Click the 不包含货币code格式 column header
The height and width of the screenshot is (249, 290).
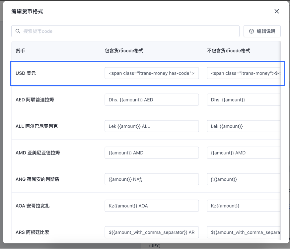(x=228, y=51)
